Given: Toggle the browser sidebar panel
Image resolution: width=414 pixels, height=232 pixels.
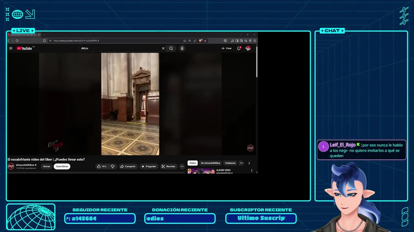Looking at the screenshot, I should [x=237, y=41].
